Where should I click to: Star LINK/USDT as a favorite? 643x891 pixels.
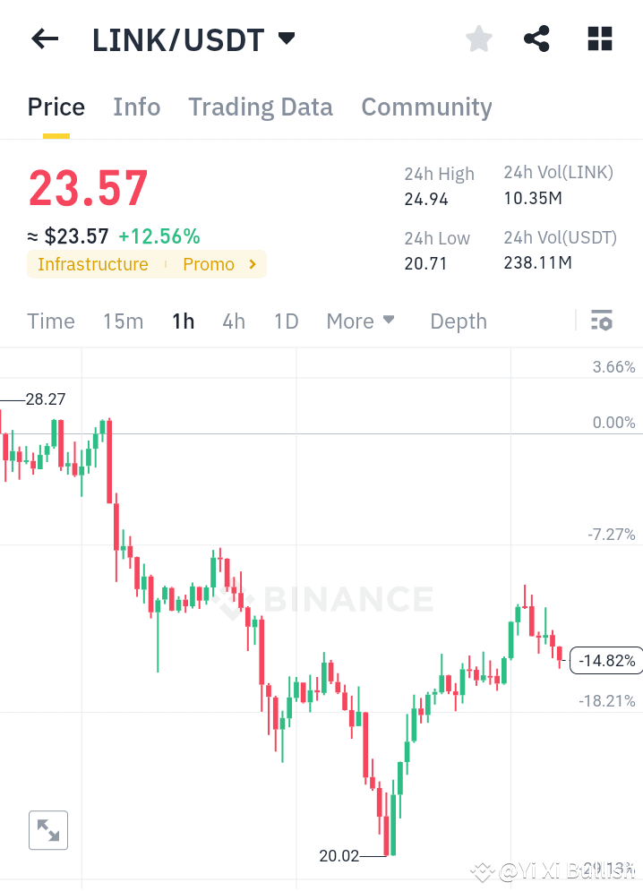[x=478, y=39]
